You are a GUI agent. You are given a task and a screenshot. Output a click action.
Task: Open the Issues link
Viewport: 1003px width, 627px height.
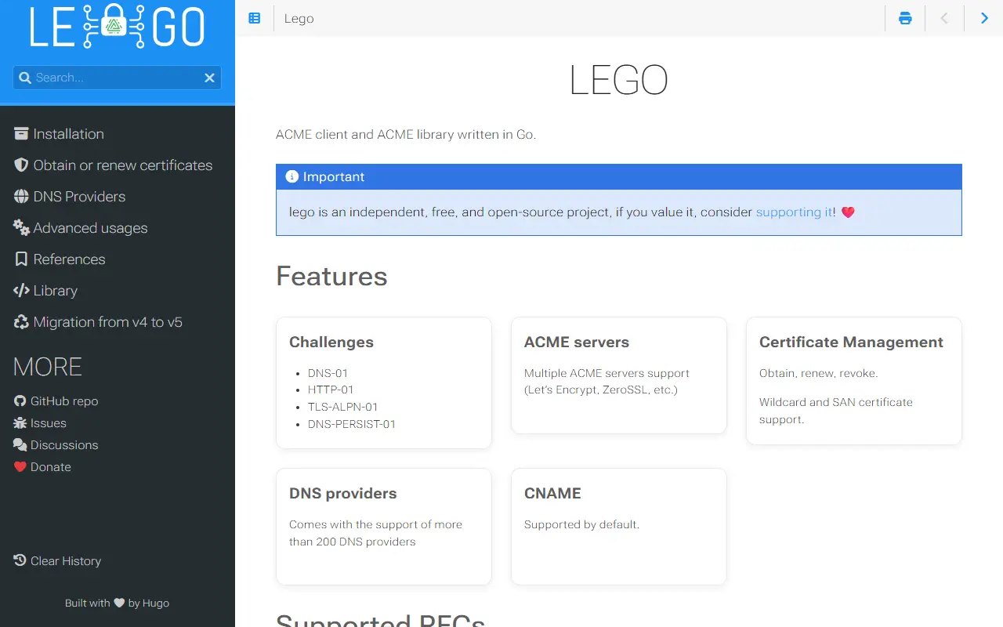coord(49,423)
